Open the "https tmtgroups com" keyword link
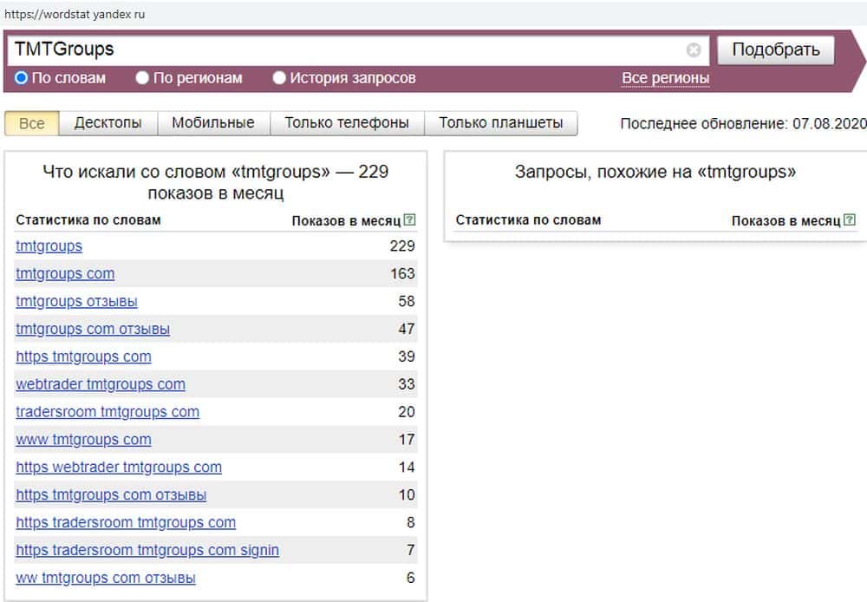 pos(83,357)
